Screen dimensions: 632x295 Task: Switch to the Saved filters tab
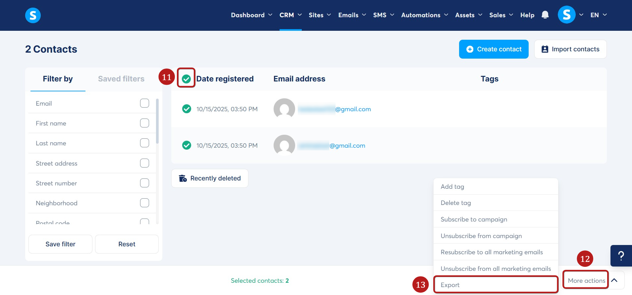point(121,79)
